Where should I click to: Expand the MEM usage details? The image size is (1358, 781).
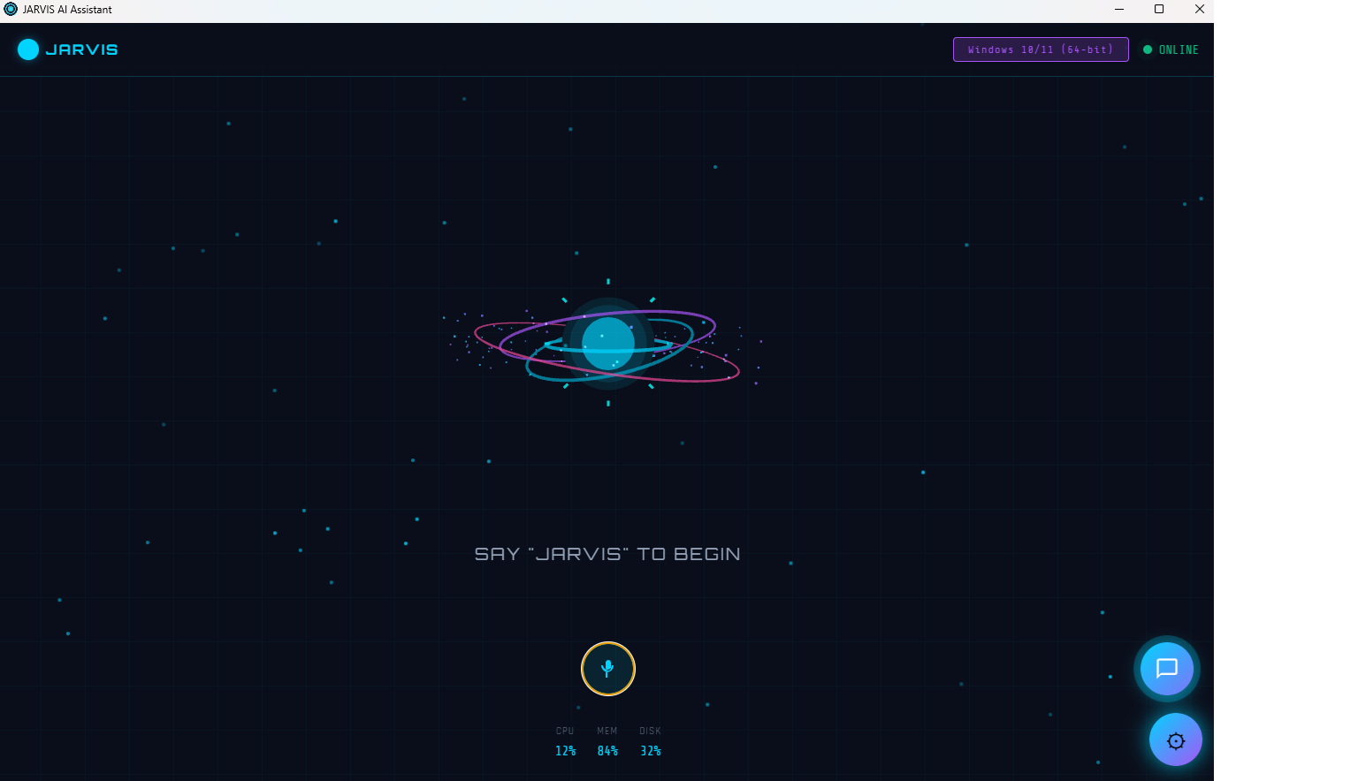pyautogui.click(x=607, y=742)
